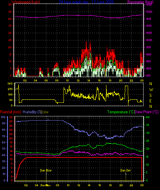Screen dimensions: 160x190
Task: Click the 50 value on windspeed axis
Action: 10,4
